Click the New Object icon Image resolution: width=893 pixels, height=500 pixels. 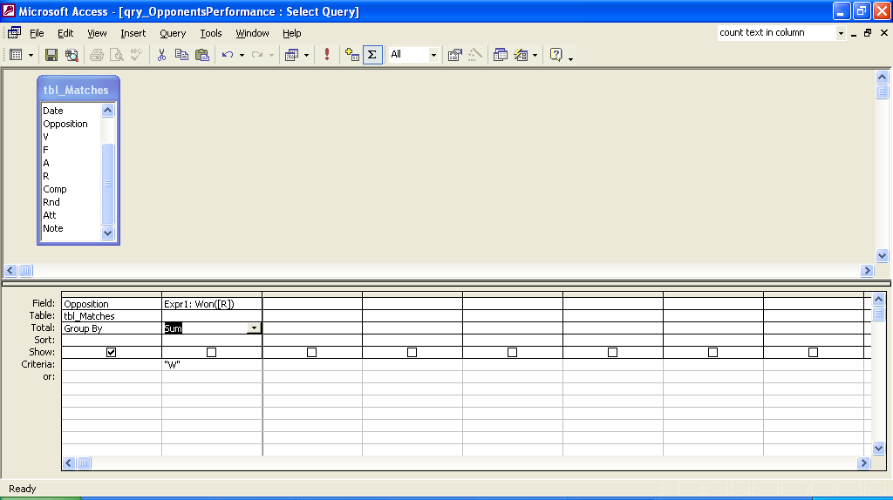click(x=521, y=55)
